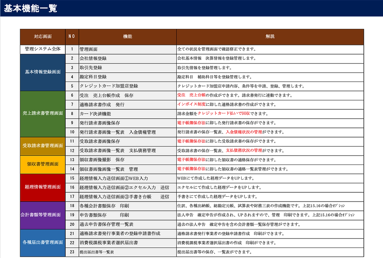Select the 提出届出書等一覧表 cell
Image resolution: width=383 pixels, height=258 pixels.
128,252
